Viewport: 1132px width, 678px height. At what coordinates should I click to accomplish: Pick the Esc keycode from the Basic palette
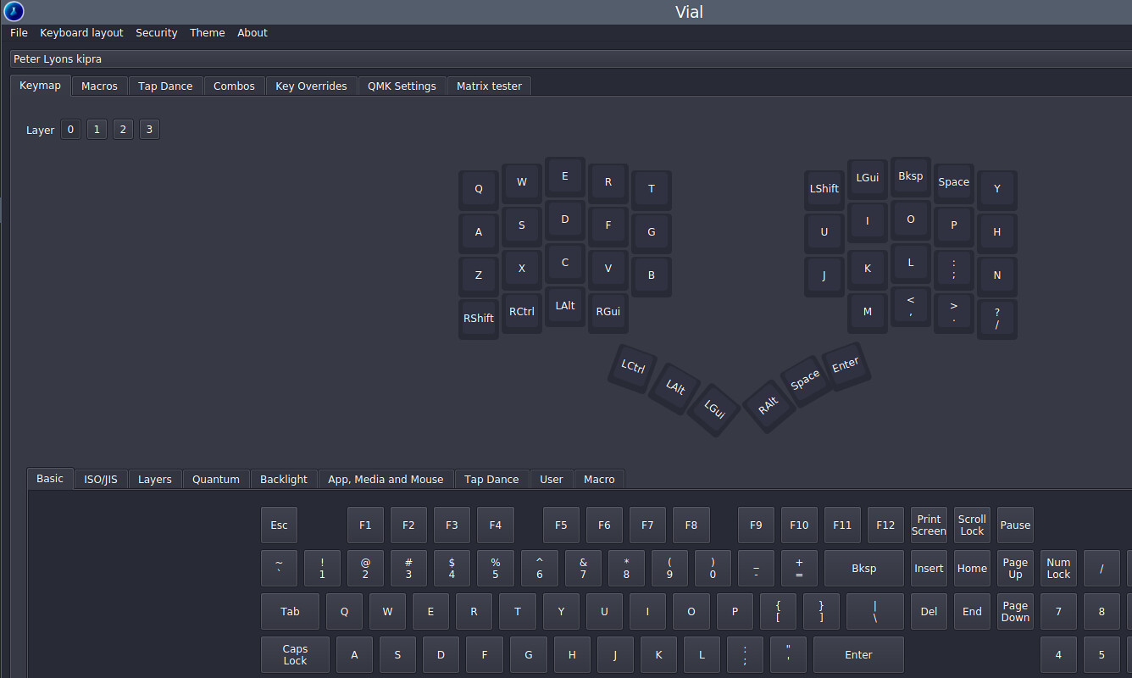click(279, 525)
